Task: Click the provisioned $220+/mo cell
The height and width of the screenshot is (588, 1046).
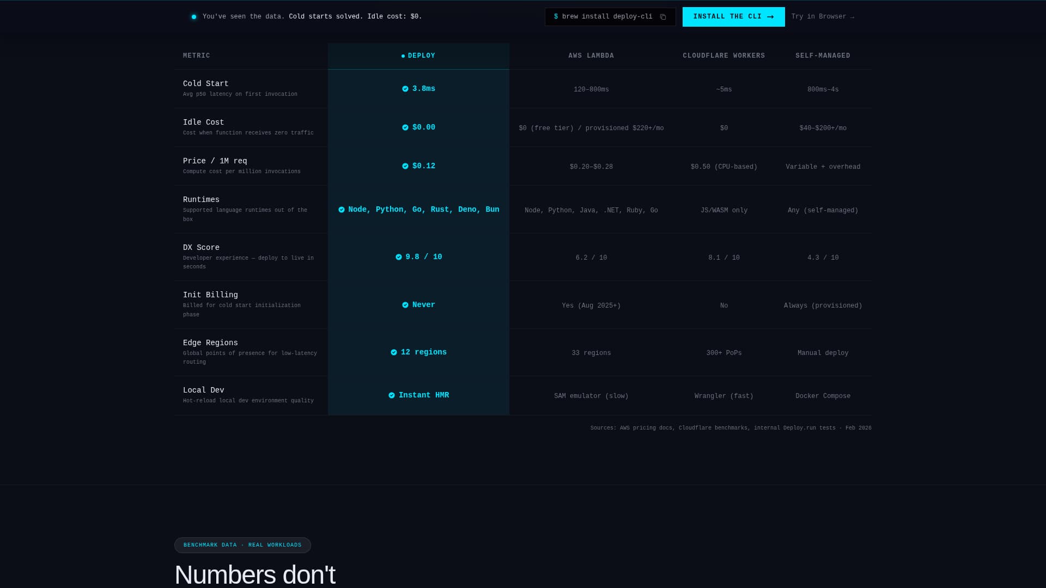Action: pyautogui.click(x=591, y=128)
